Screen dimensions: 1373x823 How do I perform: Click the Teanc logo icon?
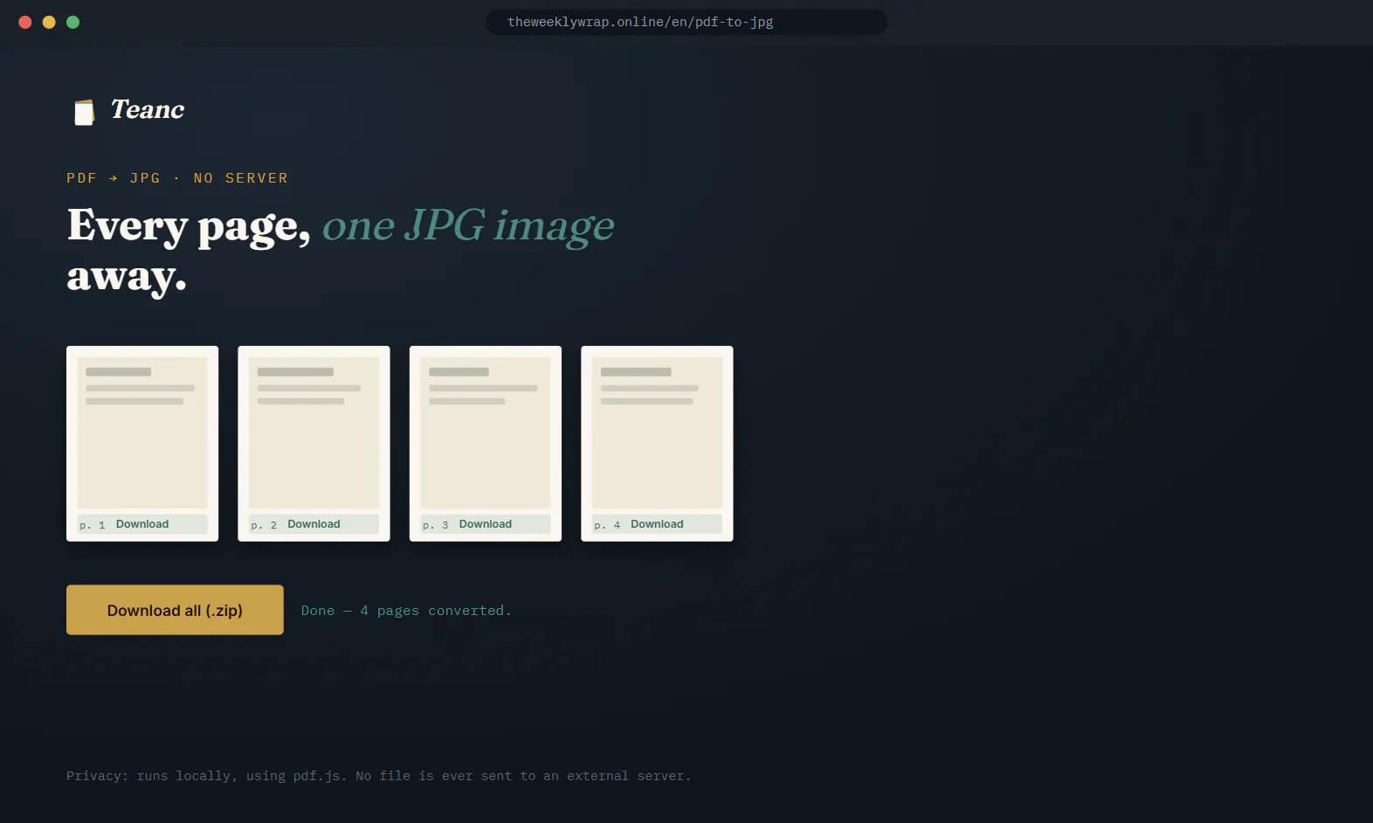(84, 112)
